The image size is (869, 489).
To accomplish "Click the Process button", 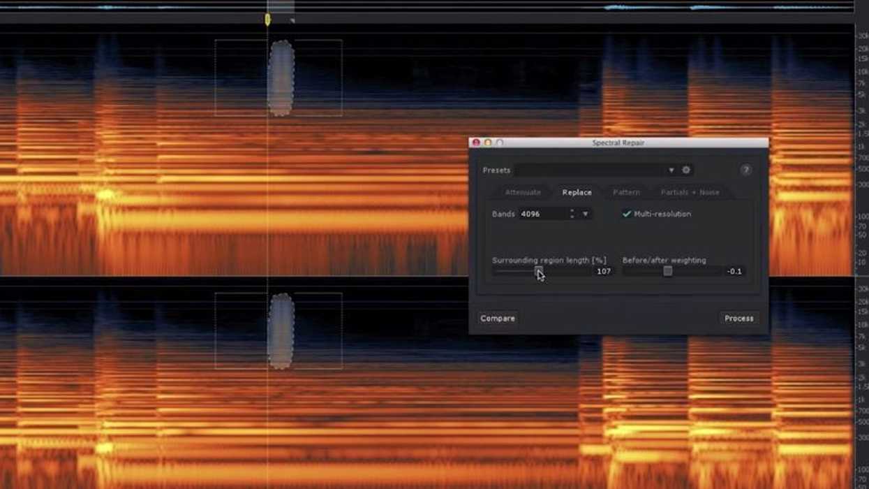I will (738, 318).
